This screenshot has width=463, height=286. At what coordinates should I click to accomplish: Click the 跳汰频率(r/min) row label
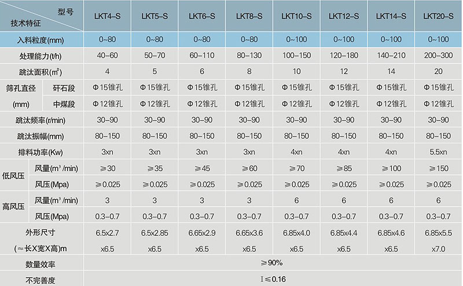[x=41, y=120]
